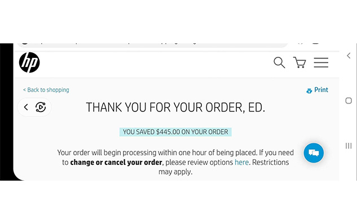The height and width of the screenshot is (224, 357).
Task: Click the Print link text
Action: (x=321, y=89)
